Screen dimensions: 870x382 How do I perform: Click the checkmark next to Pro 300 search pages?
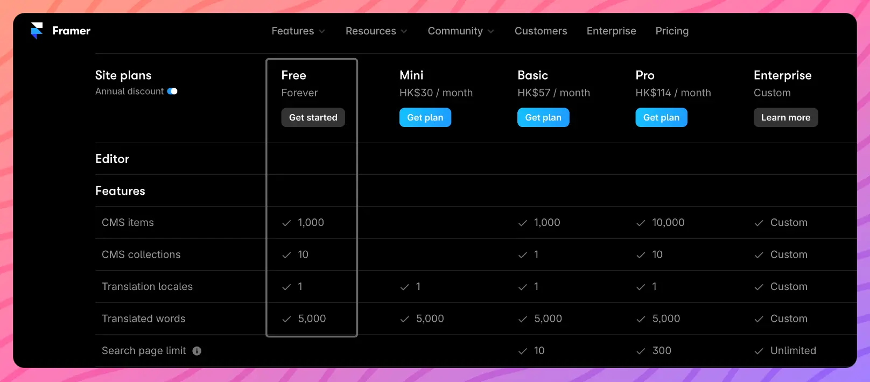(x=641, y=351)
